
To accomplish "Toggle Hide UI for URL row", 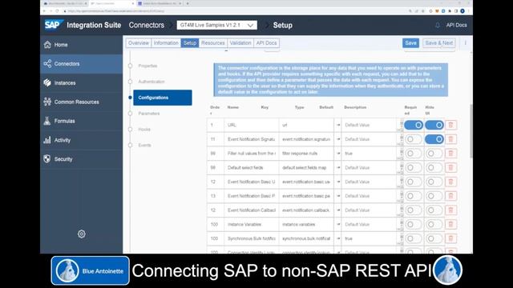I will click(434, 125).
